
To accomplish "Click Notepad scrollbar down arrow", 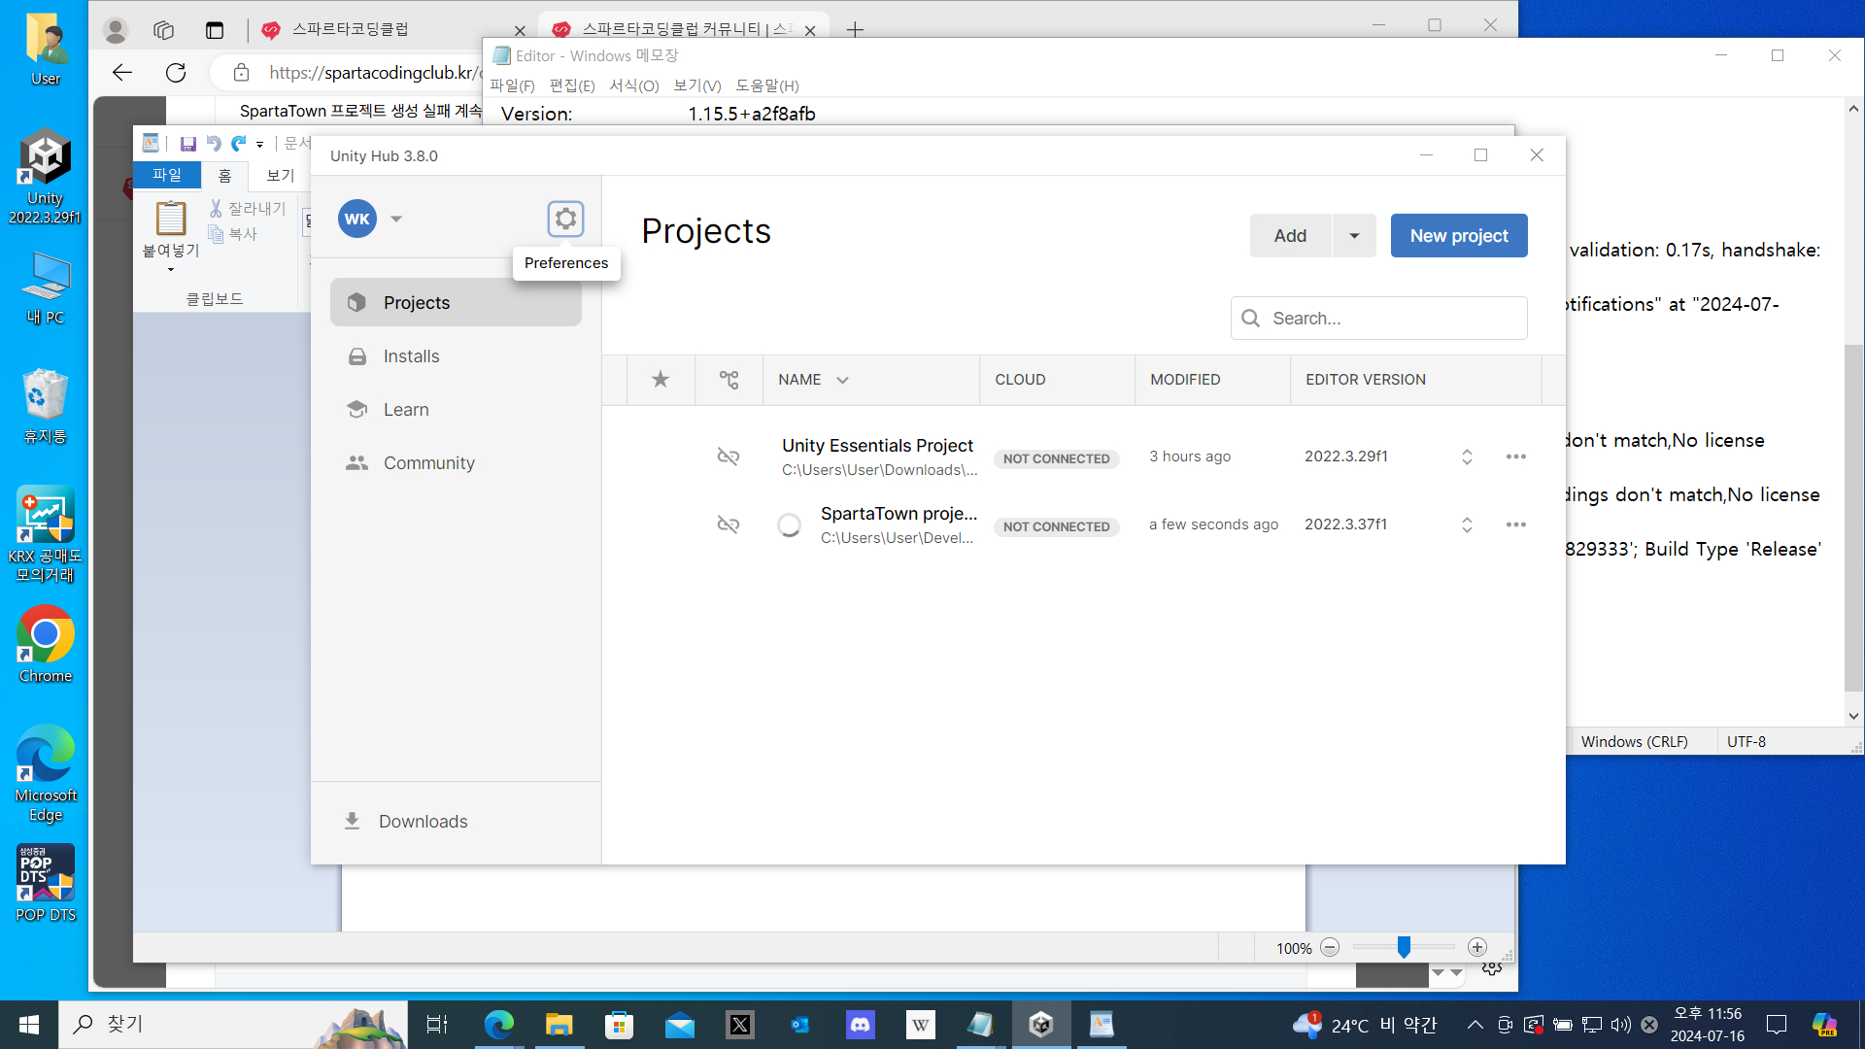I will 1853,716.
